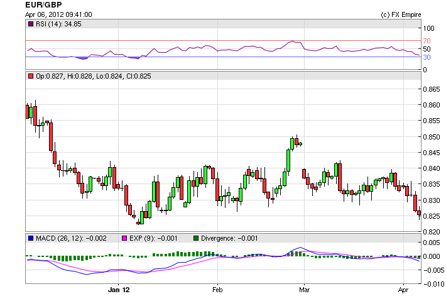This screenshot has width=446, height=306.
Task: Click the 0.820 price axis label
Action: click(x=432, y=232)
